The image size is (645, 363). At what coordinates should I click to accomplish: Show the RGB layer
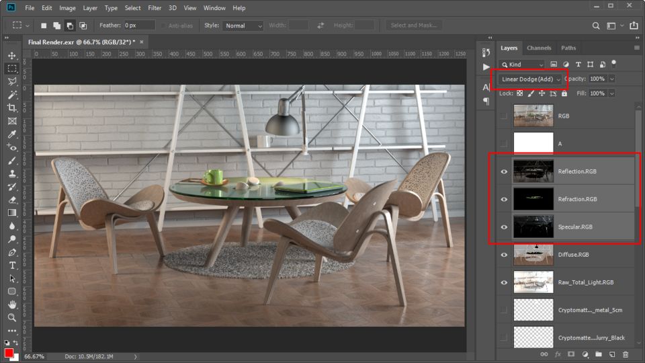[505, 116]
